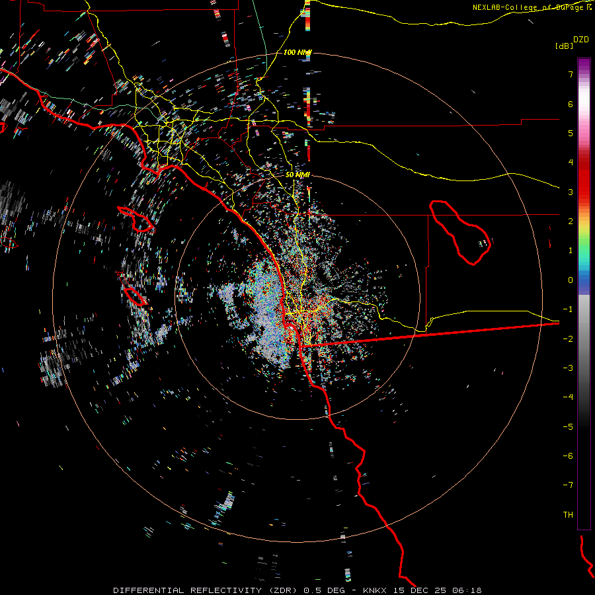Click the -7 dB scale value

coord(568,485)
